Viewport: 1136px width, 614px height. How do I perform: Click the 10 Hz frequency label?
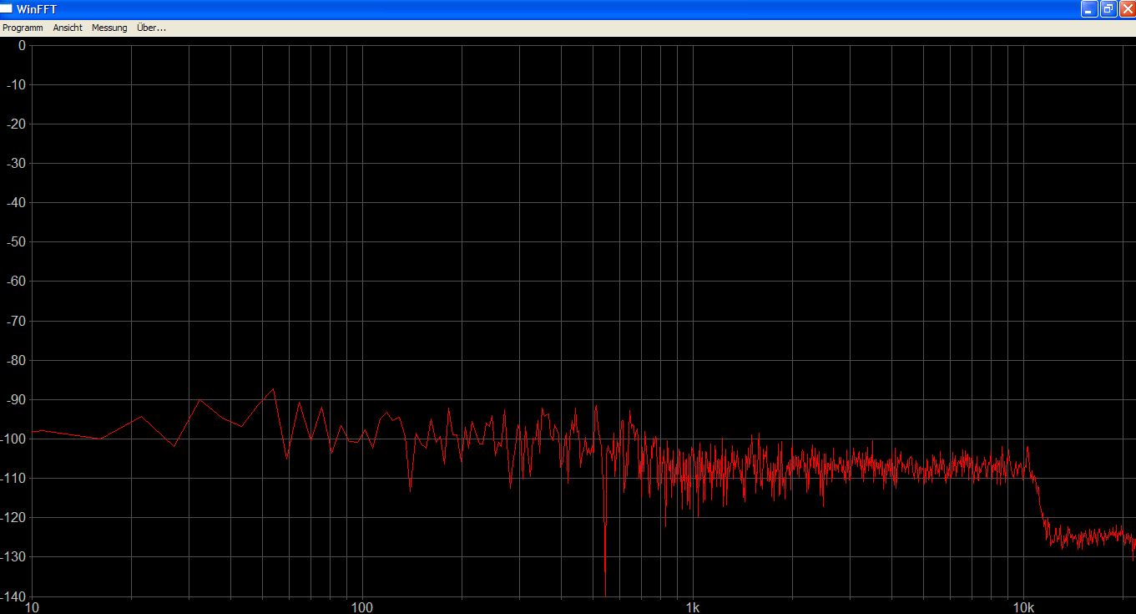[x=32, y=606]
